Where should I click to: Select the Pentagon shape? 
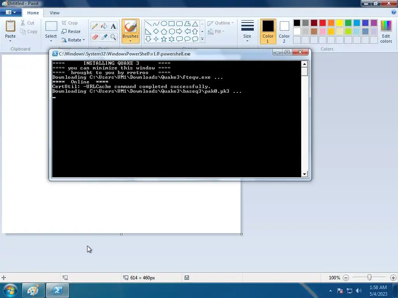tap(164, 31)
